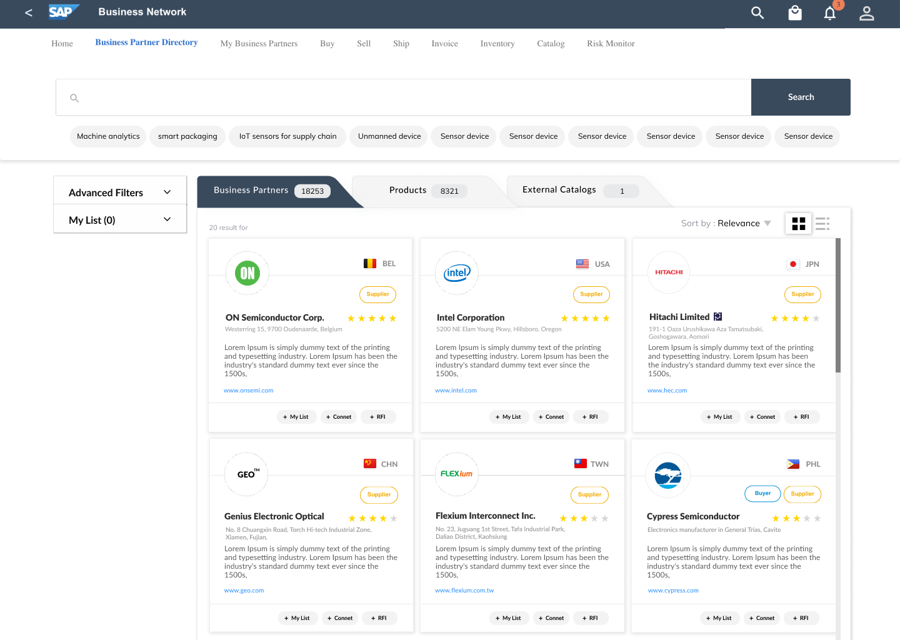This screenshot has width=900, height=640.
Task: Select Unmanned device chip
Action: 389,136
